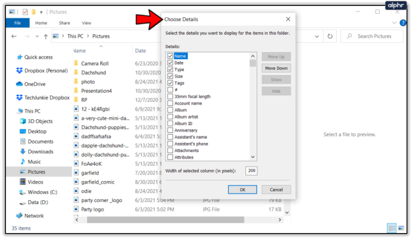The height and width of the screenshot is (239, 412).
Task: Select the Name entry in details list
Action: (181, 56)
